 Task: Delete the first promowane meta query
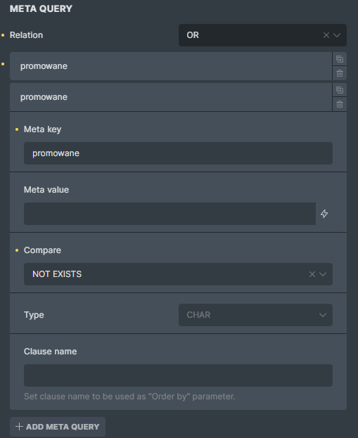340,73
